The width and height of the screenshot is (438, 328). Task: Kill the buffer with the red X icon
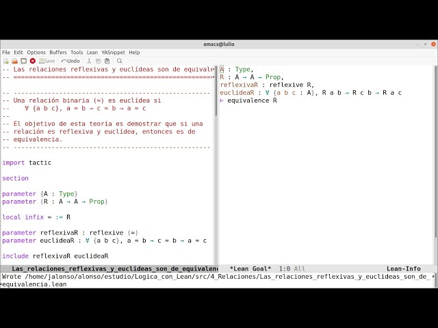point(33,61)
